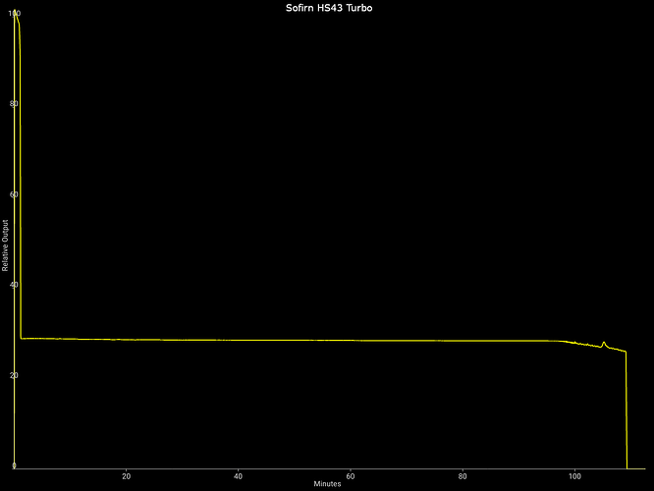Select the 40 tick on the Minutes axis
This screenshot has height=491, width=654.
(x=239, y=475)
